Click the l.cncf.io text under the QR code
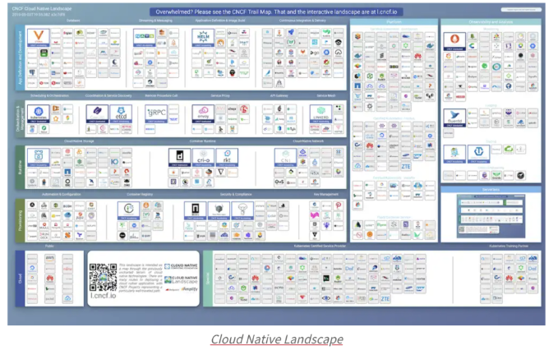Viewport: 558px width, 355px height. tap(104, 296)
